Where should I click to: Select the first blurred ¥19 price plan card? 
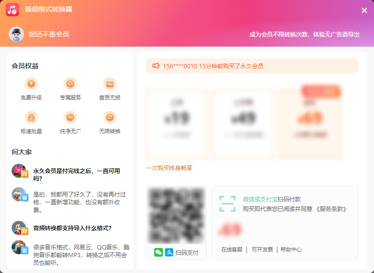pyautogui.click(x=176, y=123)
